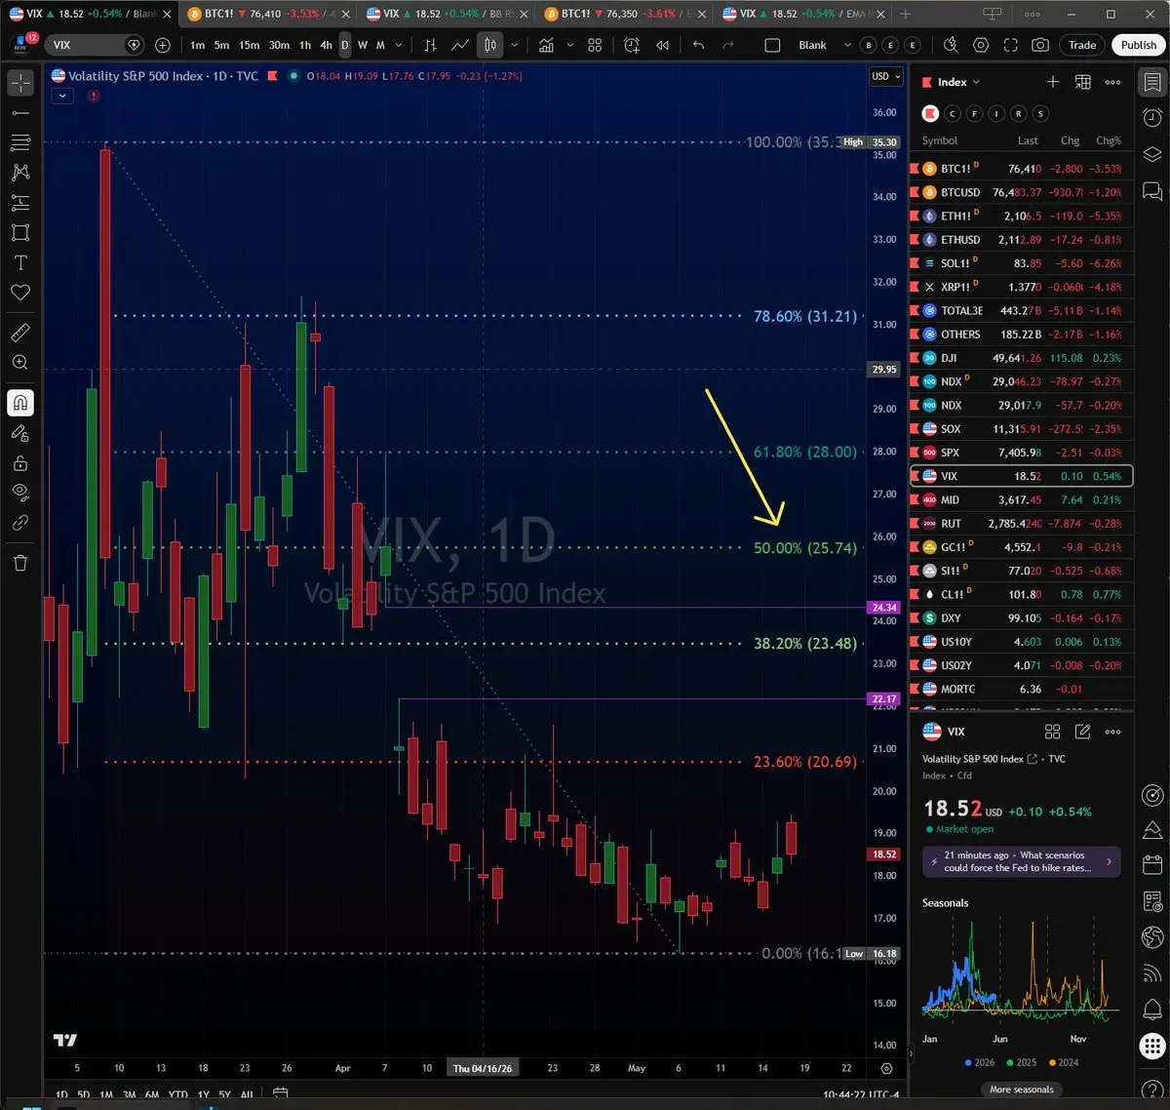Open the geometric shapes tool
1170x1110 pixels.
pos(20,232)
